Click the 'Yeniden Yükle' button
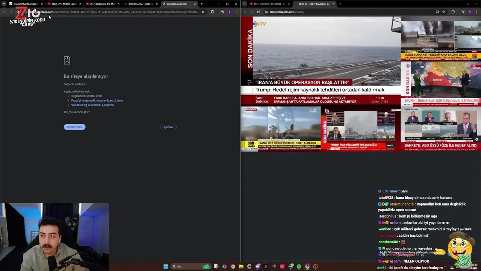This screenshot has height=271, width=481. [x=74, y=127]
